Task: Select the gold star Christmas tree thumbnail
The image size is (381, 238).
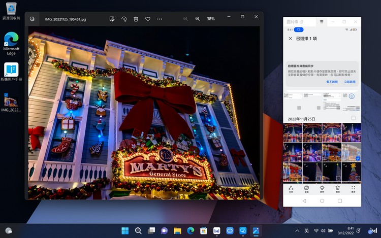Action: point(352,172)
